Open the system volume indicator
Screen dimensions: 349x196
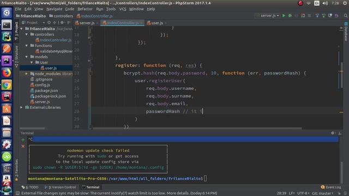[x=325, y=3]
